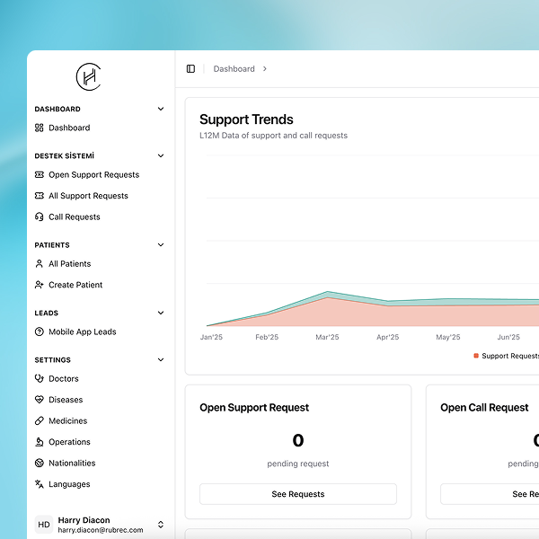Click the Support Requests legend color swatch

[x=476, y=356]
